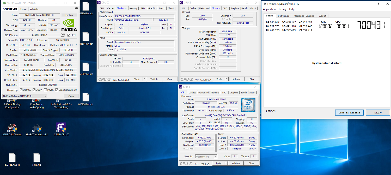
Task: Click the Core Speed value field in CPU-Z
Action: (x=204, y=138)
